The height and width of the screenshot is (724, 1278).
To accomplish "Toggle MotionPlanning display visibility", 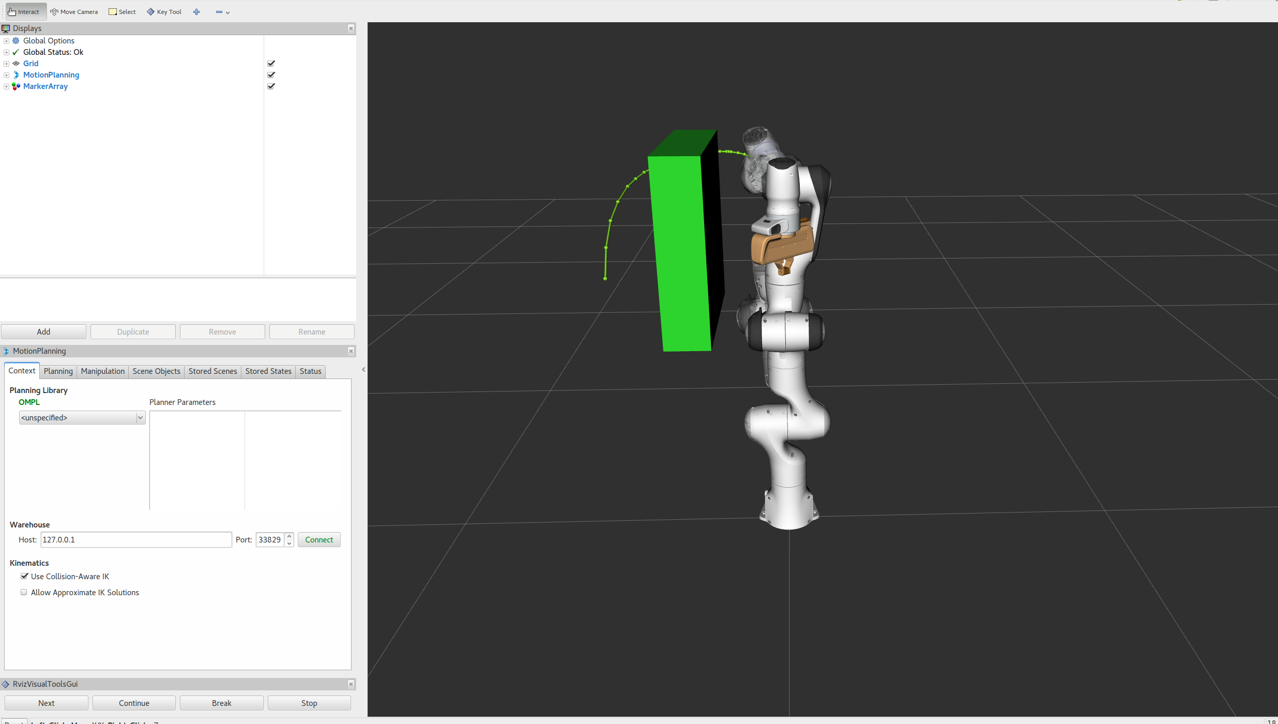I will [x=271, y=74].
